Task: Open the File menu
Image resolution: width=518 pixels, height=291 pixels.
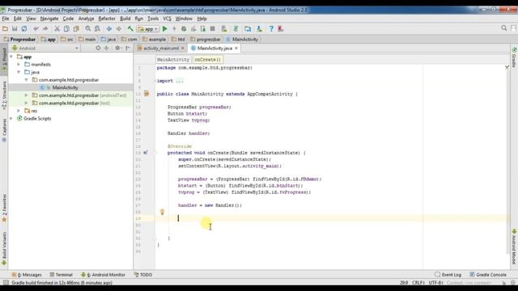Action: (6, 19)
